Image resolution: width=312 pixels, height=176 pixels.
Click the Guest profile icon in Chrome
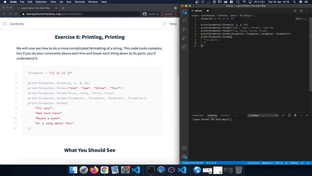tap(145, 14)
